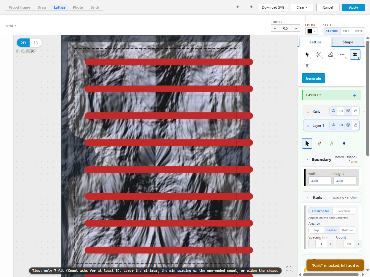Go to the Photo tab
The image size is (370, 277).
pos(78,7)
